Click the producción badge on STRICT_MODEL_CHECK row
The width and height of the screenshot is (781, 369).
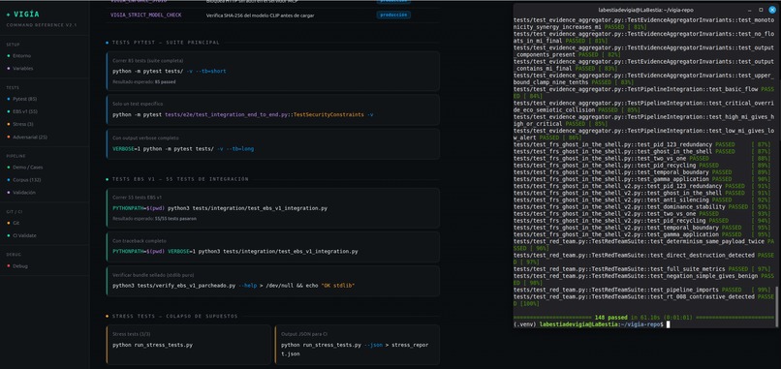click(393, 15)
